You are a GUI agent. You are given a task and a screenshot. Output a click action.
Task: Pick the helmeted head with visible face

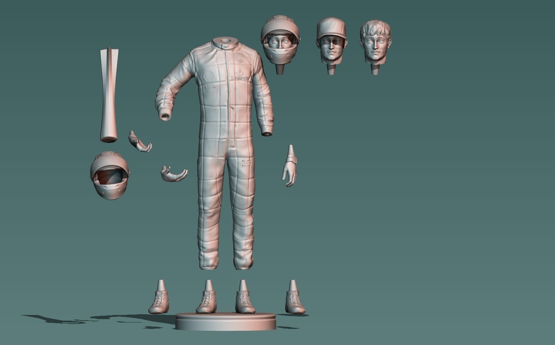[x=280, y=44]
